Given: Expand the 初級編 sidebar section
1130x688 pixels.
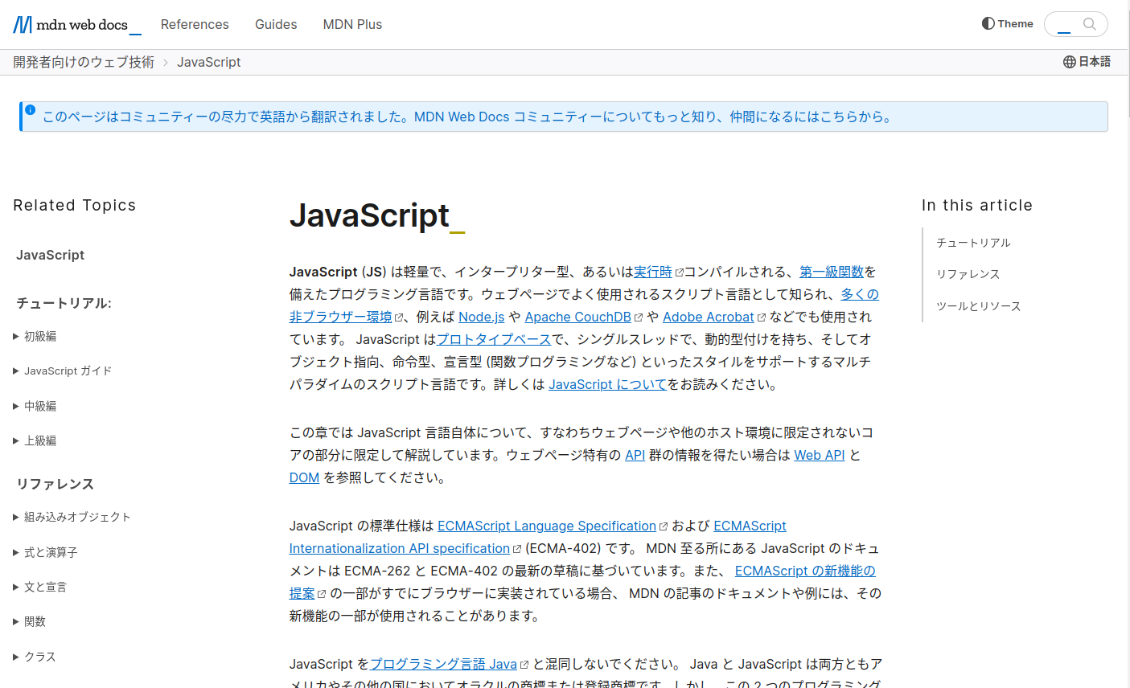Looking at the screenshot, I should pos(35,336).
